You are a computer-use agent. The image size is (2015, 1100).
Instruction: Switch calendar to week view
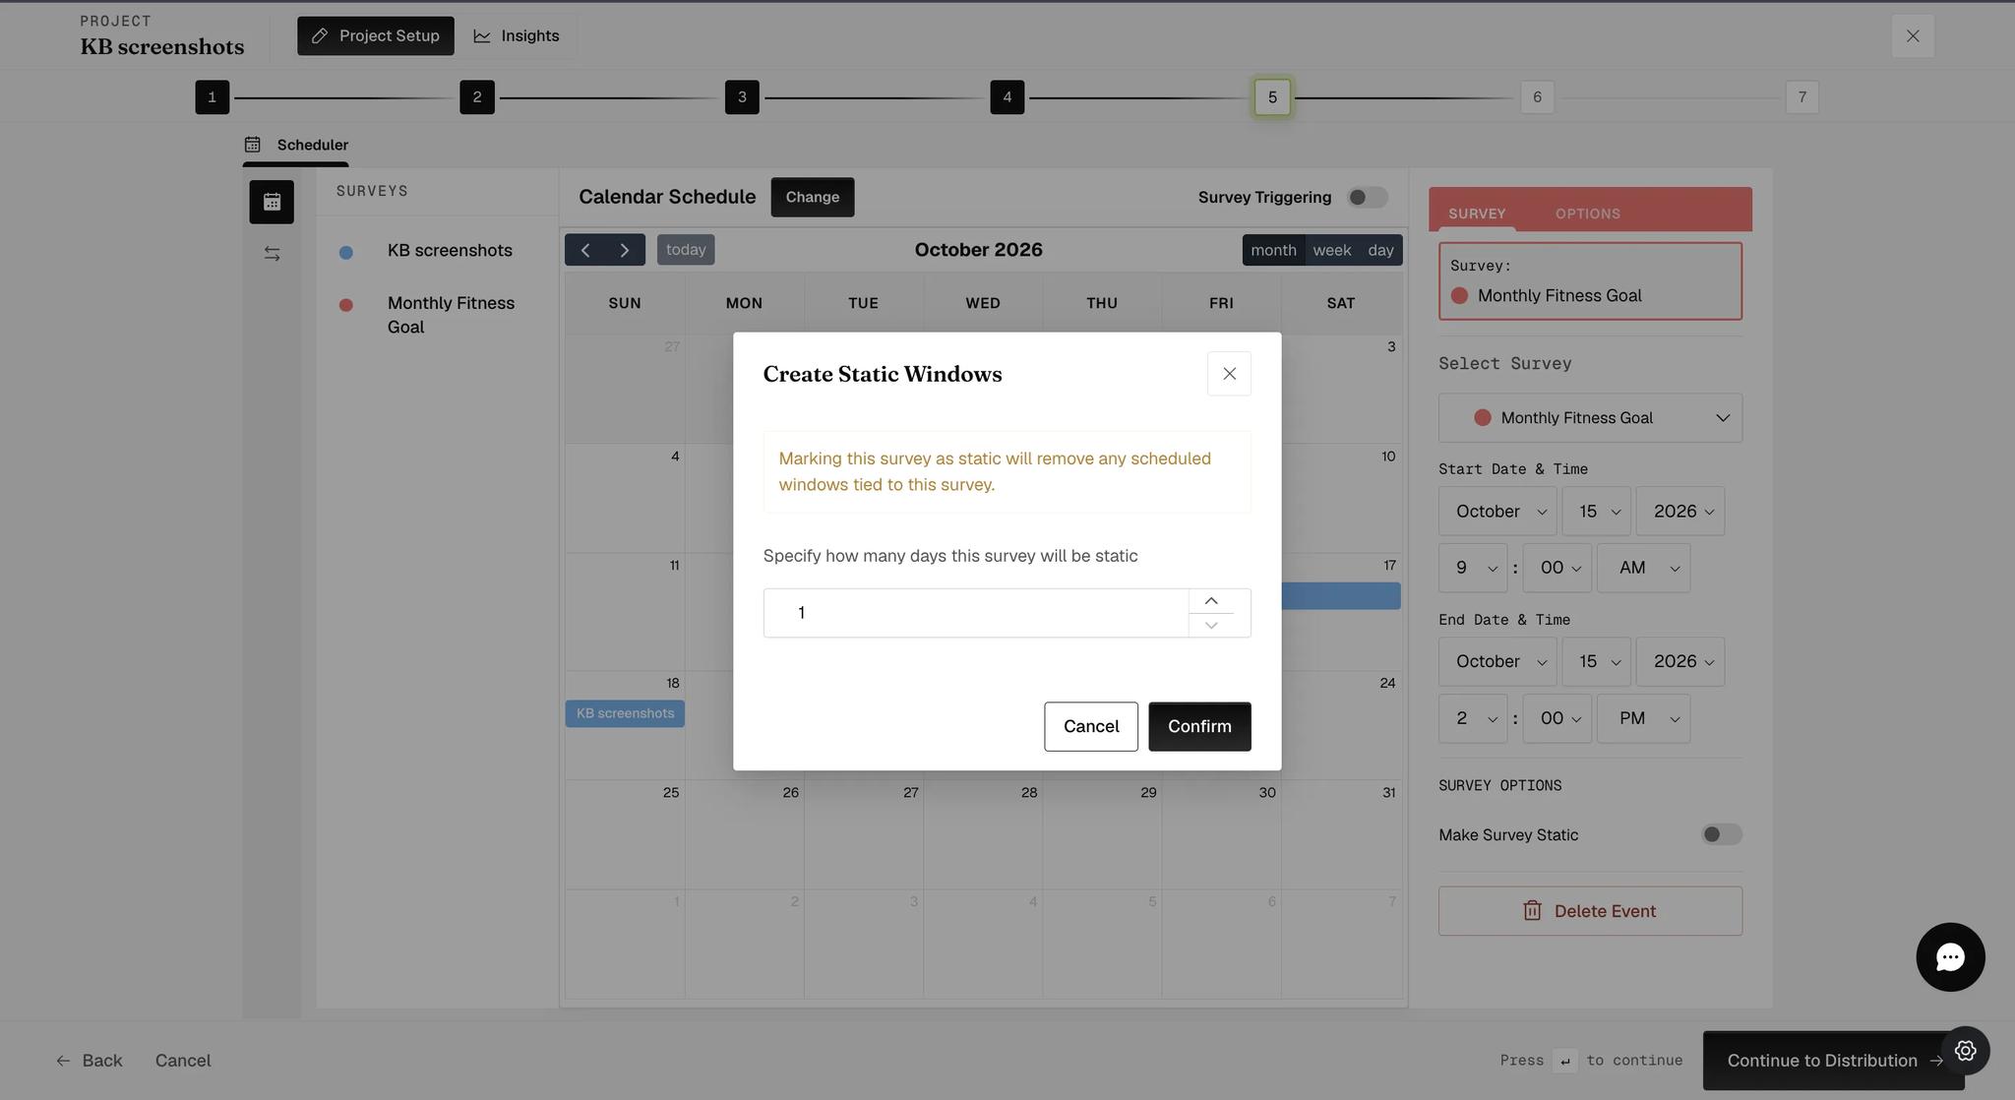[1332, 250]
